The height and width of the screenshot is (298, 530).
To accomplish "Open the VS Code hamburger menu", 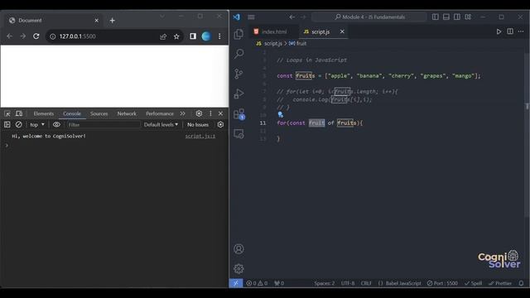I will point(251,17).
